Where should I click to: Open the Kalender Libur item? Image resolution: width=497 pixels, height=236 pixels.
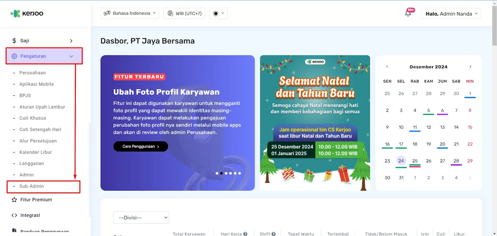click(36, 152)
